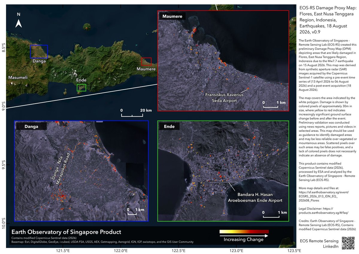
Task: Click the EOS Remote Sensing LinkedIn text
Action: (x=319, y=244)
